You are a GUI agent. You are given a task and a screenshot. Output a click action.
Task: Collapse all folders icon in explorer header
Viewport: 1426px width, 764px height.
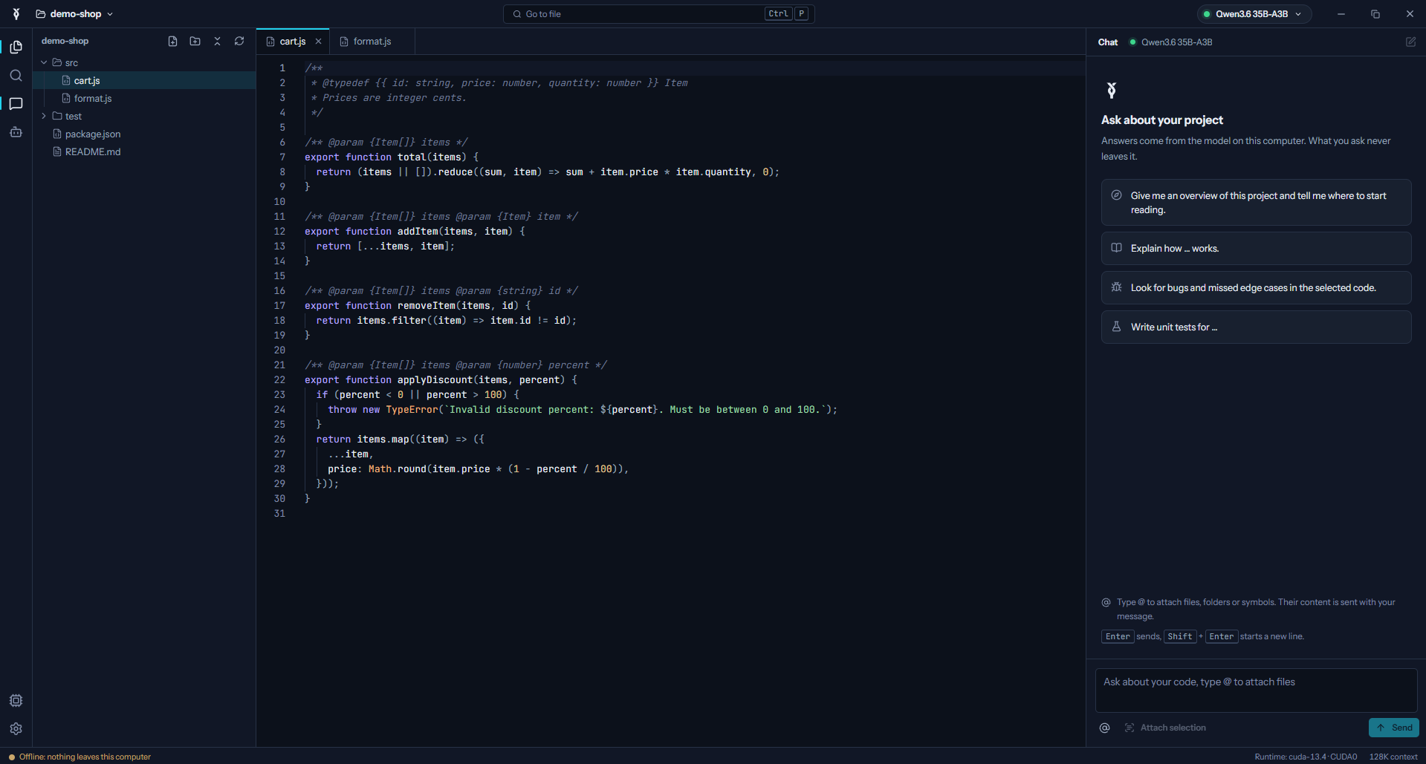(217, 41)
